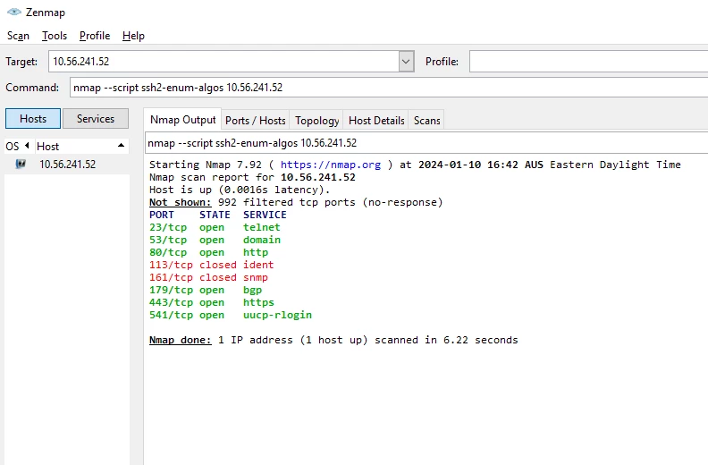Switch to the Ports / Hosts tab
Screen dimensions: 708x465
pos(255,121)
